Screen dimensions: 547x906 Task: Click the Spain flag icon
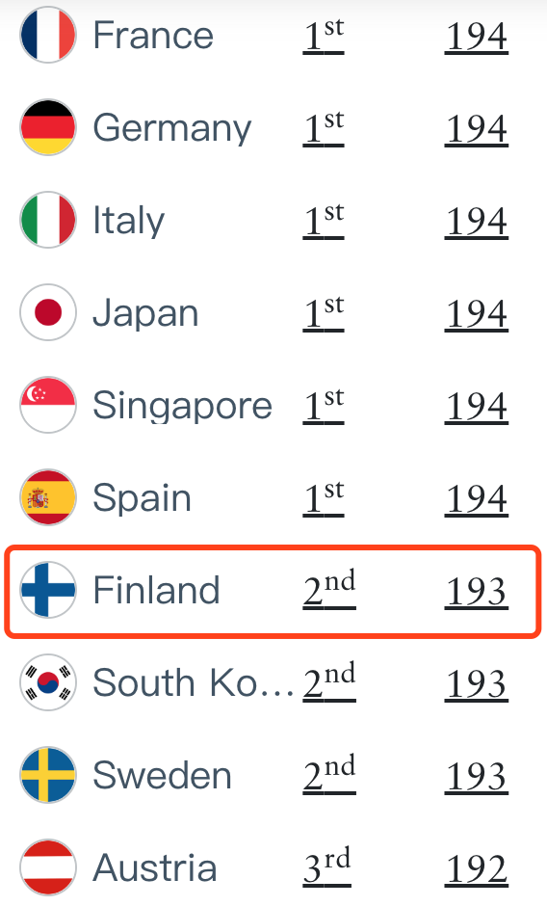point(48,497)
